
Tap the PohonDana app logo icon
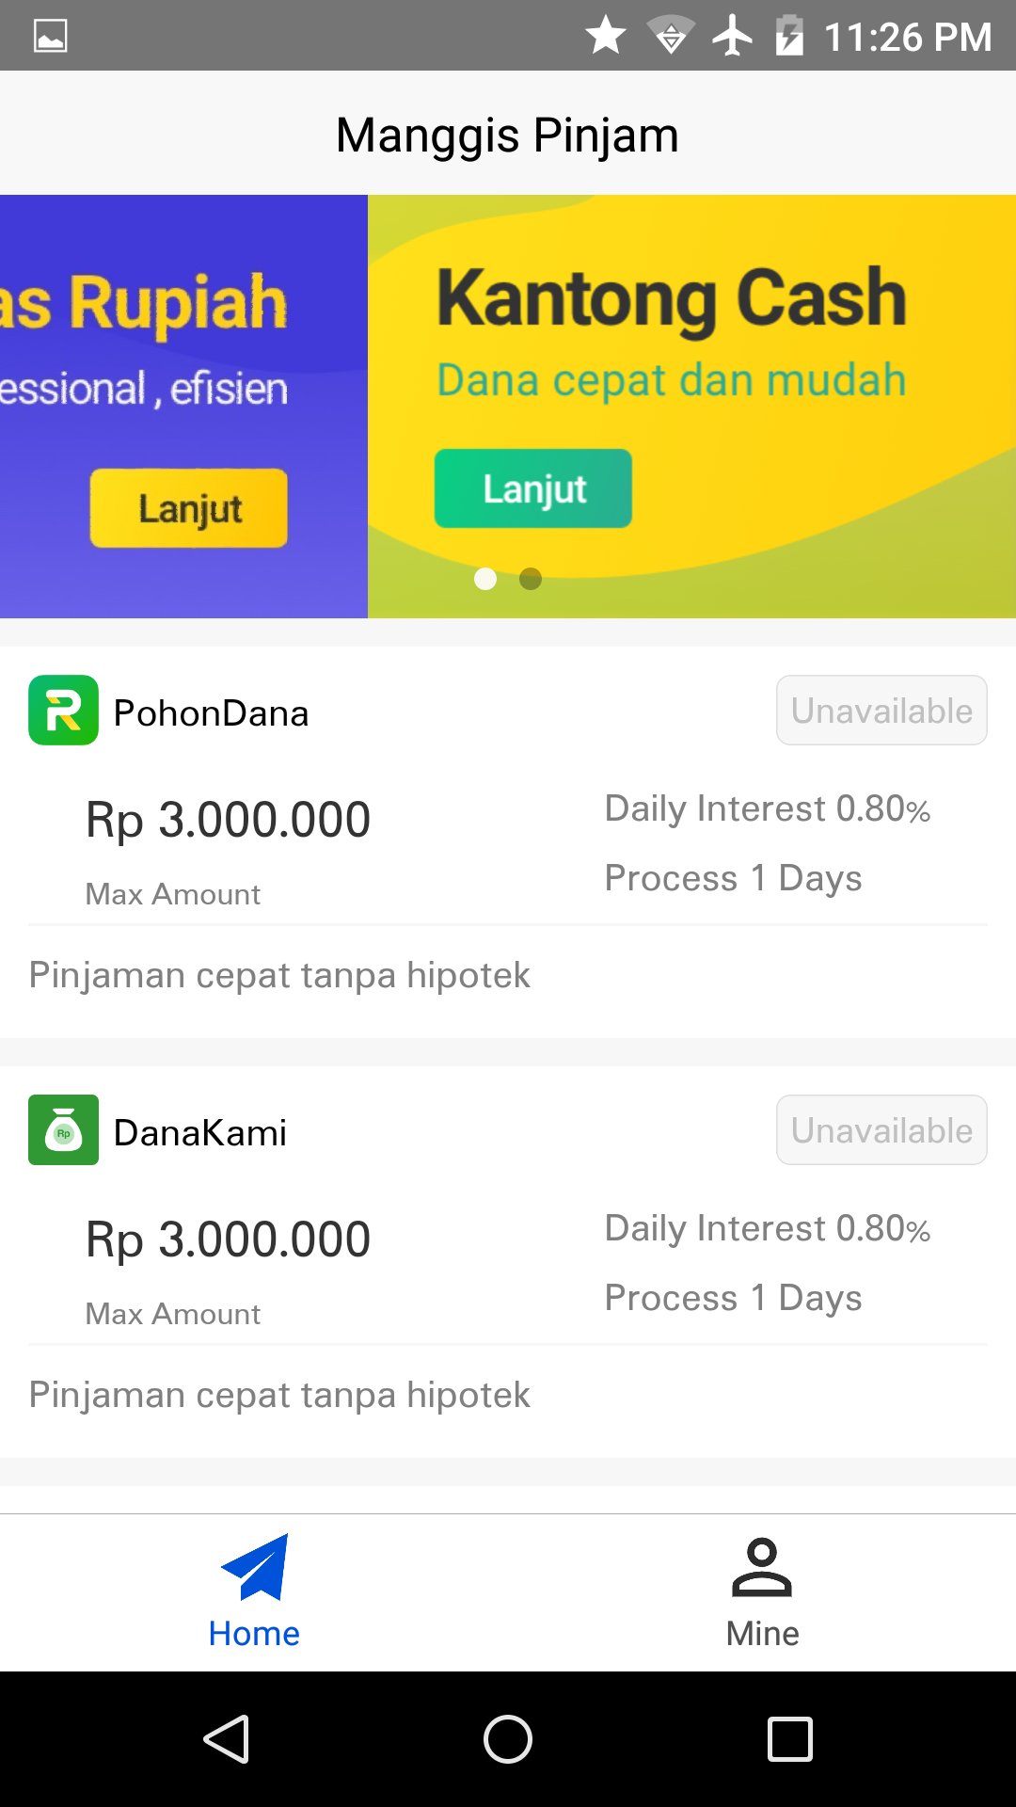(x=63, y=711)
